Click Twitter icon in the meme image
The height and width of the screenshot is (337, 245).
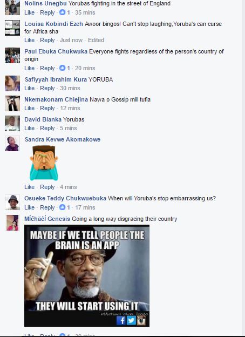pyautogui.click(x=131, y=321)
